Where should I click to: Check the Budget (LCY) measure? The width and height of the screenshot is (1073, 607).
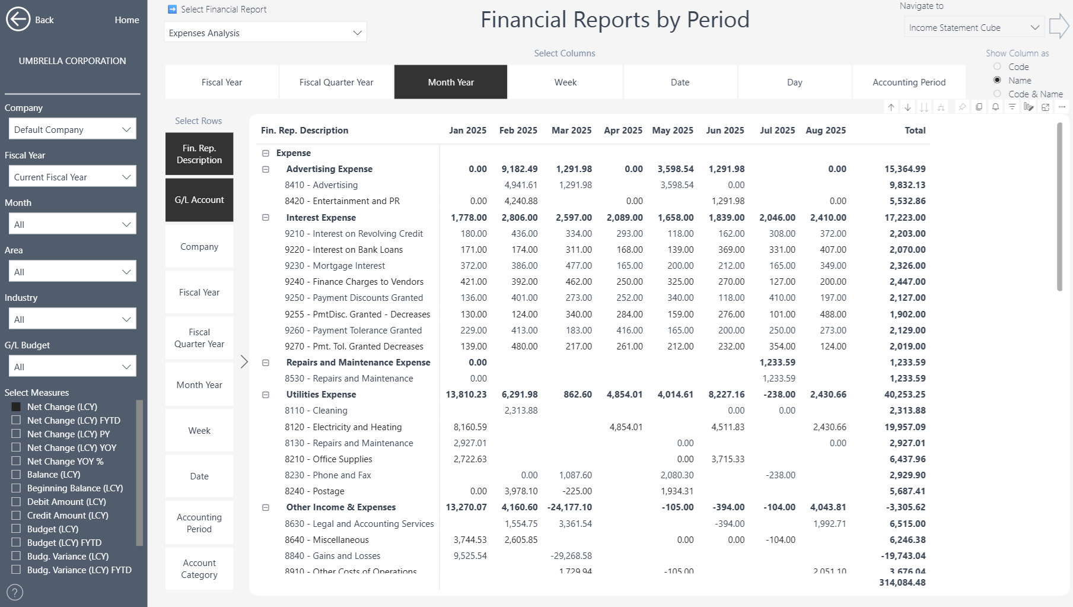pos(16,529)
